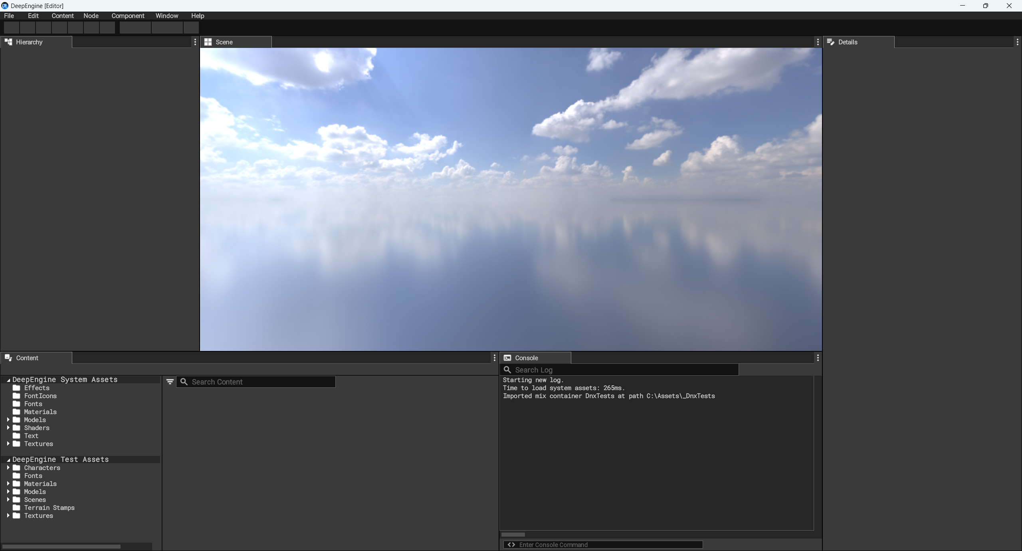Select the Scenes folder label

pos(35,499)
